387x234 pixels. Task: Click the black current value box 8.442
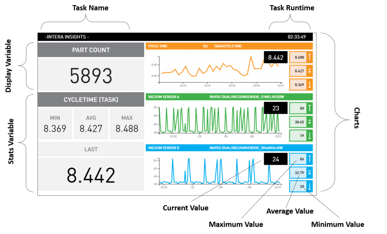click(x=276, y=58)
